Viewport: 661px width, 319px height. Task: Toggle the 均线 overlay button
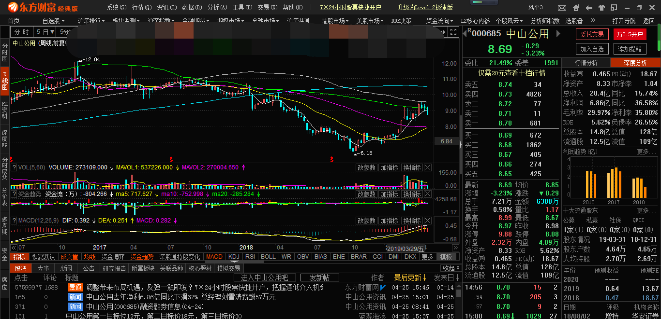(90, 257)
